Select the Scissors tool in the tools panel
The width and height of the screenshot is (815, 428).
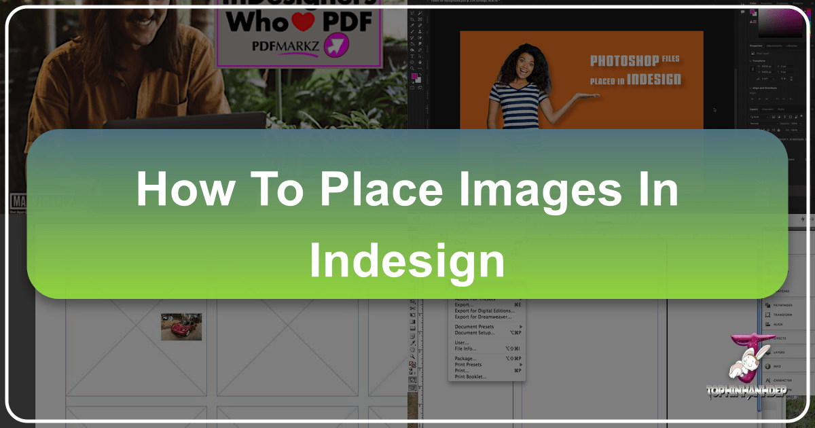click(x=412, y=307)
